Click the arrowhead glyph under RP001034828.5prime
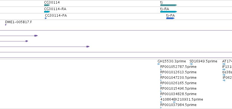Screen dimensions: 232x109 [161, 97]
